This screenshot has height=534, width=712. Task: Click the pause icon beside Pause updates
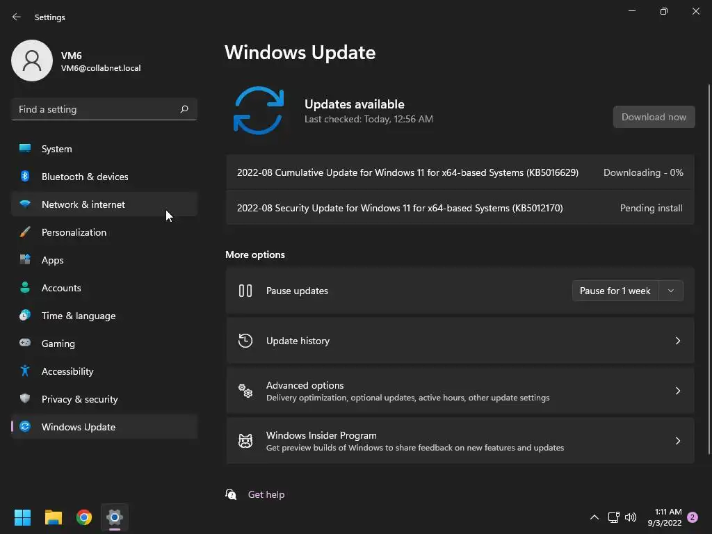tap(245, 291)
